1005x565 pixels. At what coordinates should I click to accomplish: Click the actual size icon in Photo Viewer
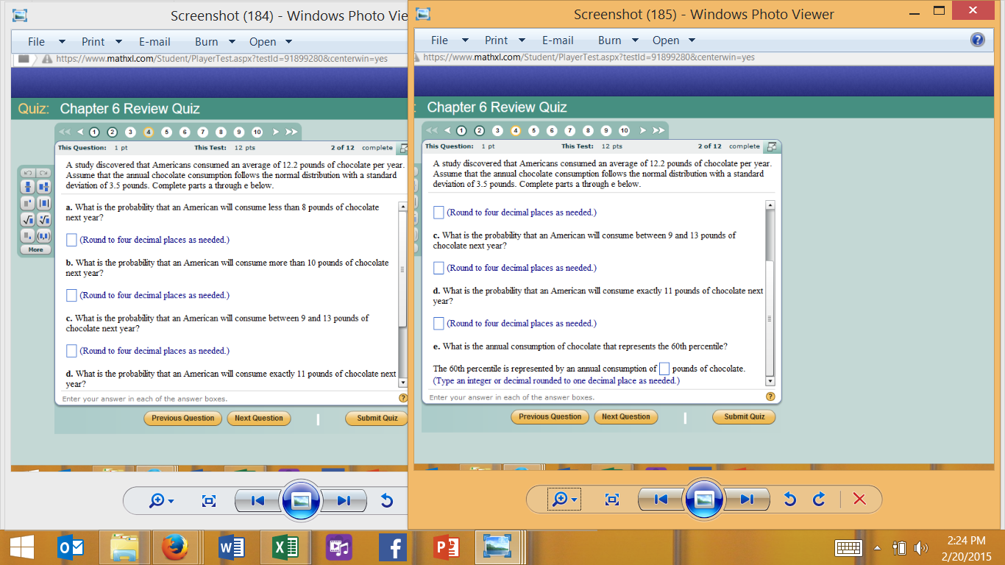coord(611,499)
